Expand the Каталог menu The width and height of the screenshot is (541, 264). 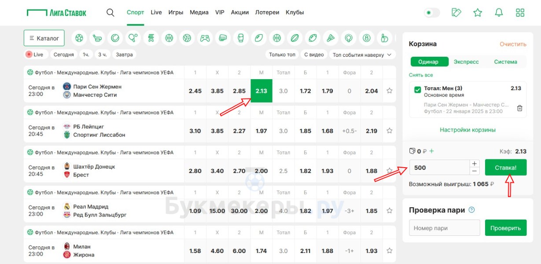coord(44,38)
